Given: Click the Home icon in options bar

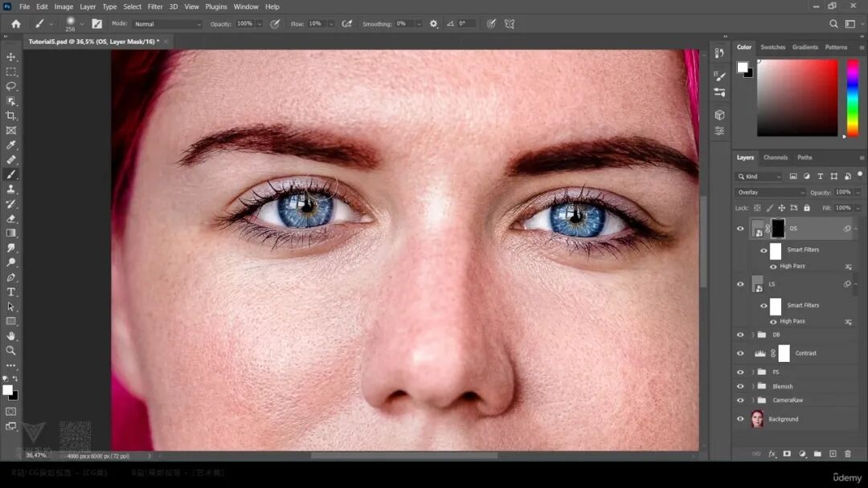Looking at the screenshot, I should [x=16, y=24].
